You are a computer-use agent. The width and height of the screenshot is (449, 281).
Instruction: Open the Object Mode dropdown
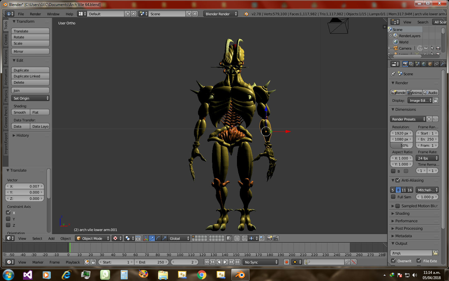(x=93, y=238)
